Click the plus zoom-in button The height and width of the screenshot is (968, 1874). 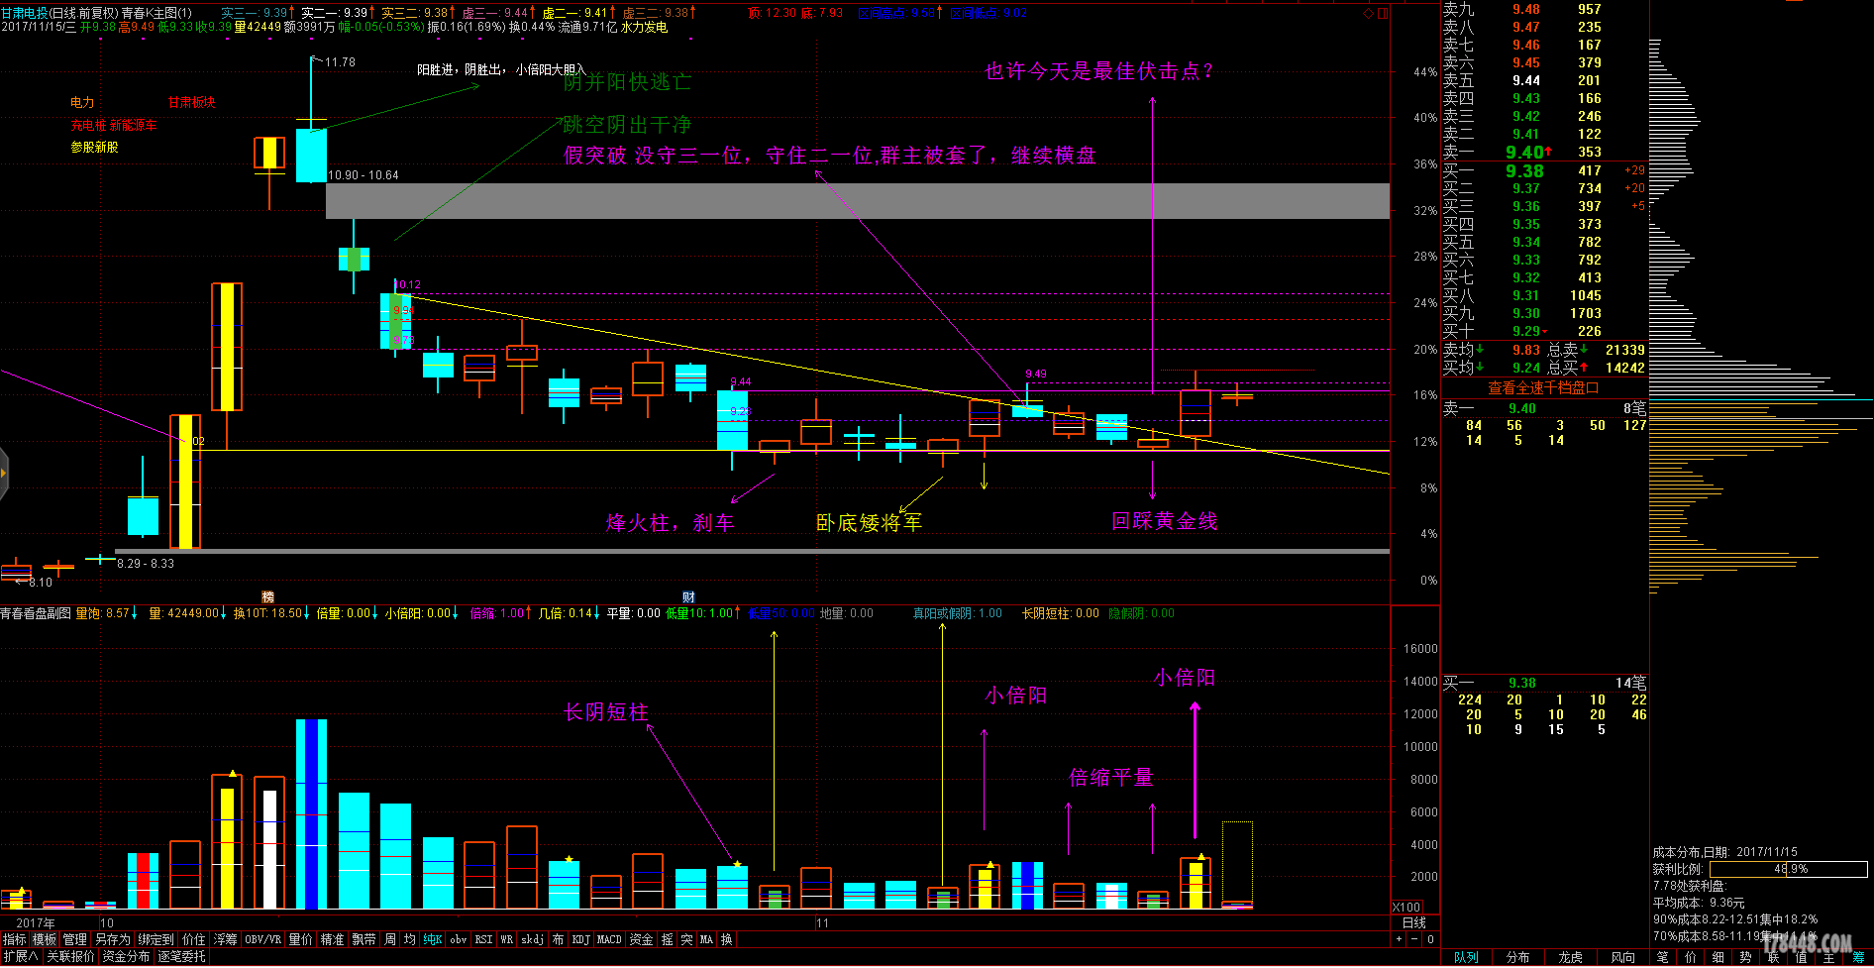[x=1400, y=939]
